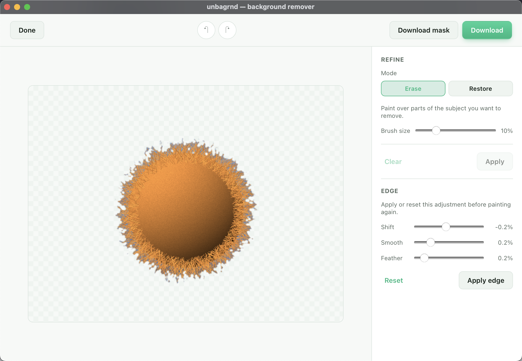Click the undo arrow icon
522x361 pixels.
[x=206, y=30]
